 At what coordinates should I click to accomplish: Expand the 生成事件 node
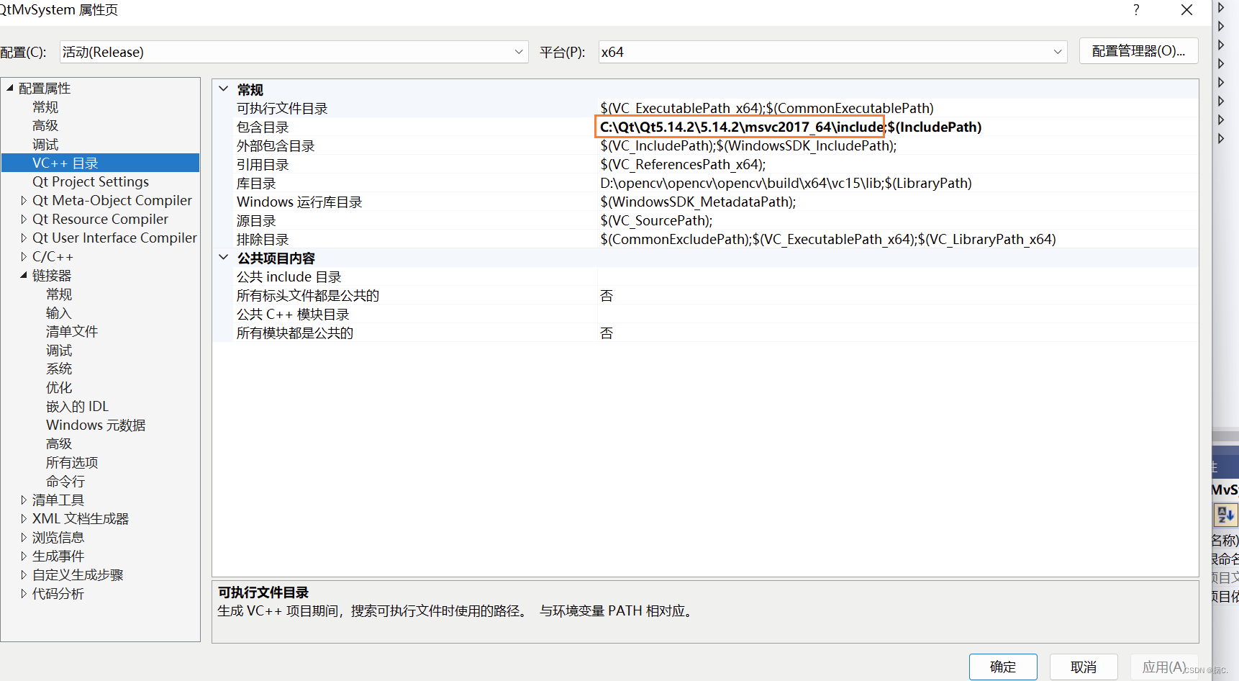(x=24, y=556)
